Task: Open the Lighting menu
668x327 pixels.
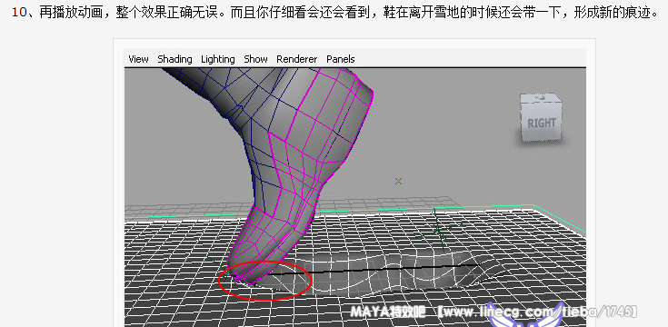Action: tap(218, 59)
